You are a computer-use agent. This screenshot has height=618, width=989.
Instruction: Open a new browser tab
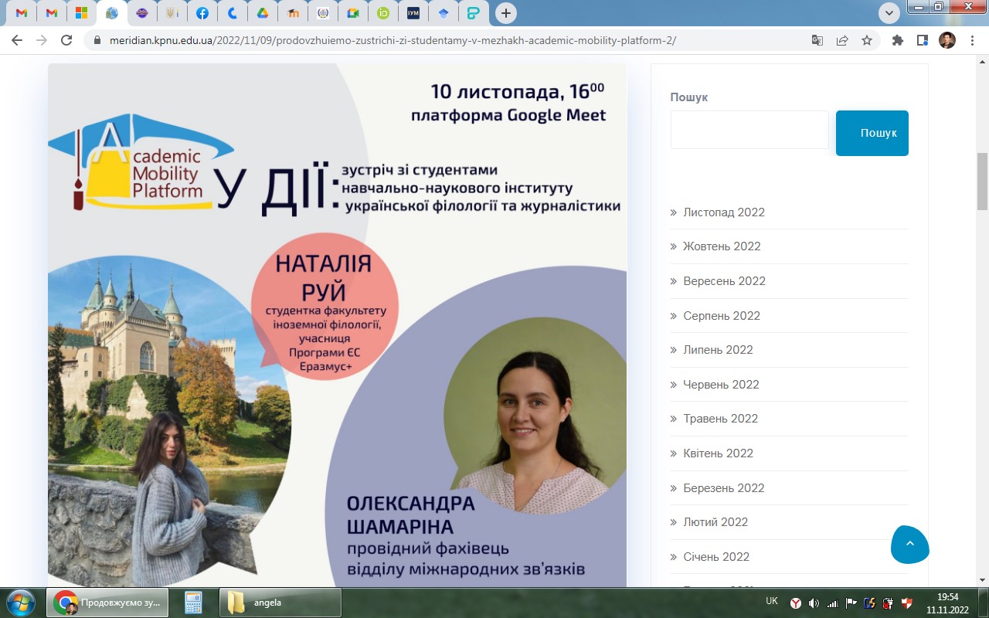(x=505, y=12)
